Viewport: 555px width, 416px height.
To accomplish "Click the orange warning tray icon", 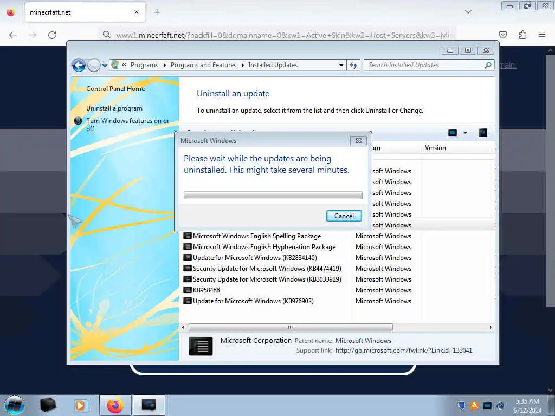I will coord(474,405).
